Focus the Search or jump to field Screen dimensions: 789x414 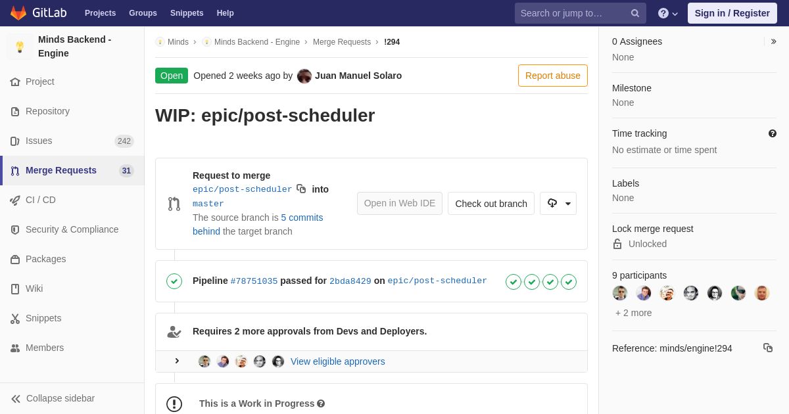click(581, 13)
